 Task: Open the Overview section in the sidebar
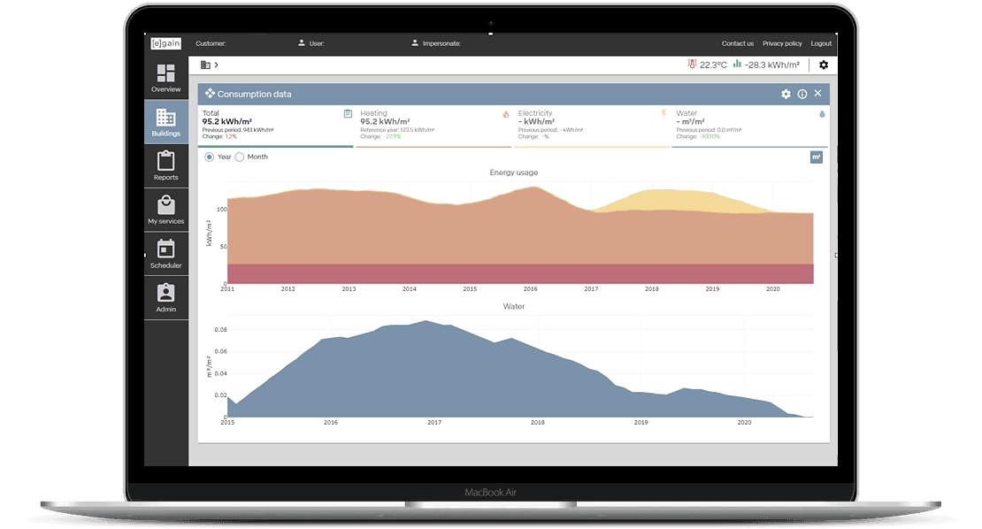[x=165, y=78]
